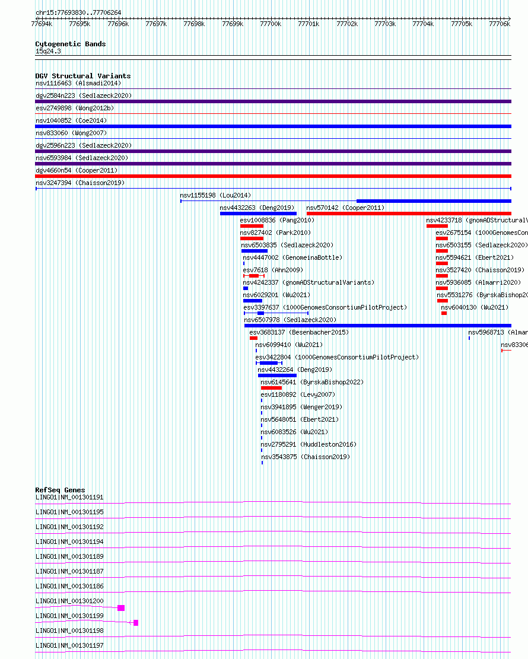This screenshot has height=659, width=528.
Task: Click the nsv3941895 (Wenger2019) label
Action: [x=301, y=408]
